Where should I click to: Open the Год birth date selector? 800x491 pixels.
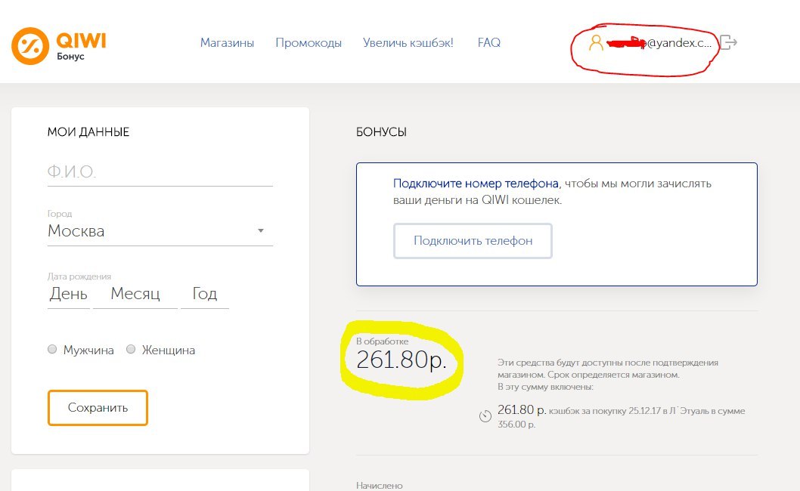coord(205,294)
